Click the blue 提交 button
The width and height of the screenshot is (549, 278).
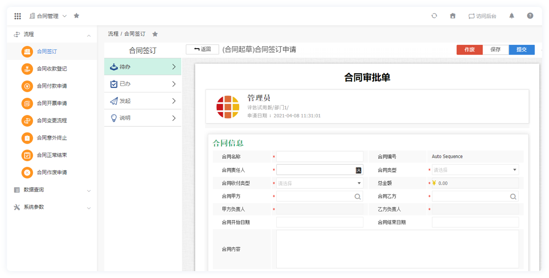pyautogui.click(x=522, y=49)
